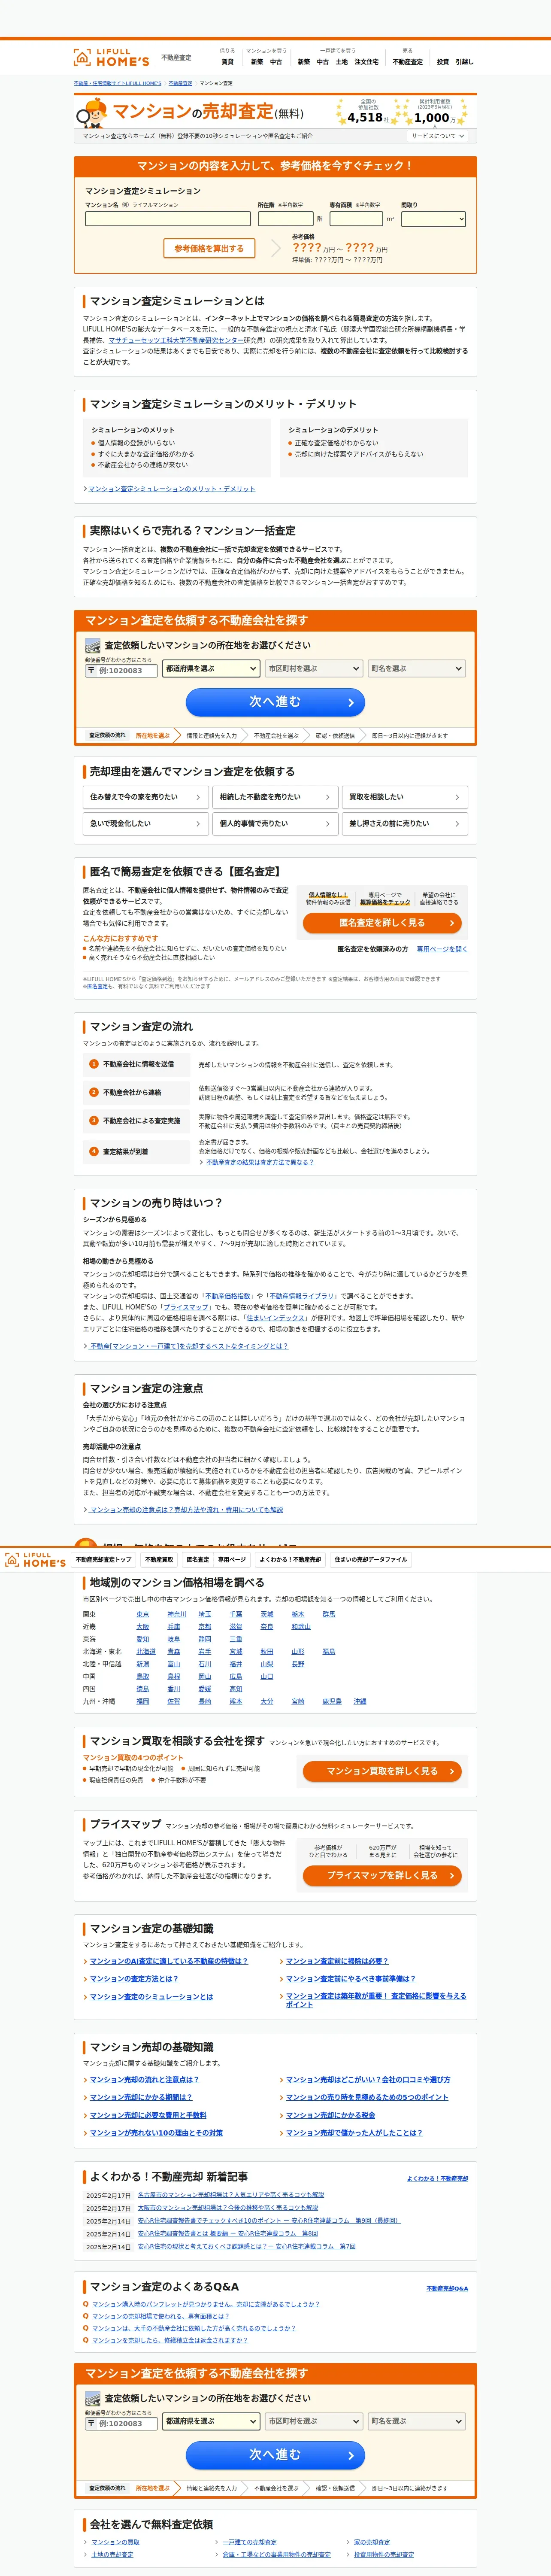
Task: Open the 市区町村を選ぶ dropdown above 売却理由 section
Action: tap(314, 668)
